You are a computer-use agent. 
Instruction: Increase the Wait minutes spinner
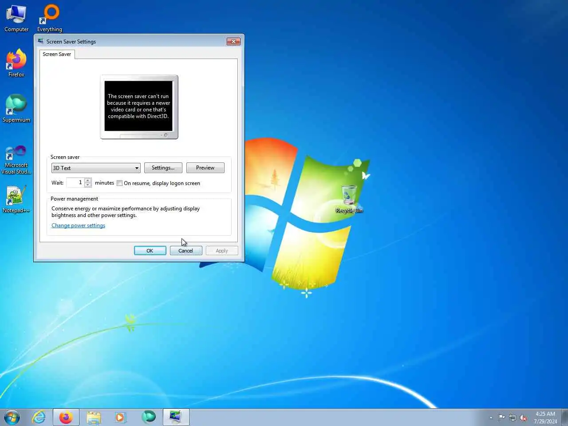[88, 180]
